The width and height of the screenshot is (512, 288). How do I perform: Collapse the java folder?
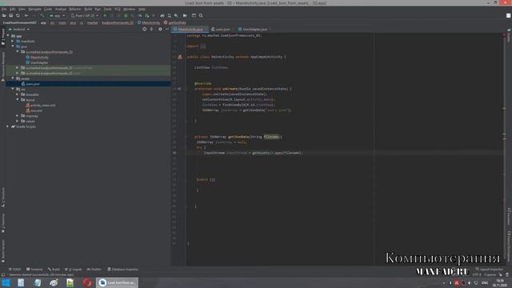13,46
